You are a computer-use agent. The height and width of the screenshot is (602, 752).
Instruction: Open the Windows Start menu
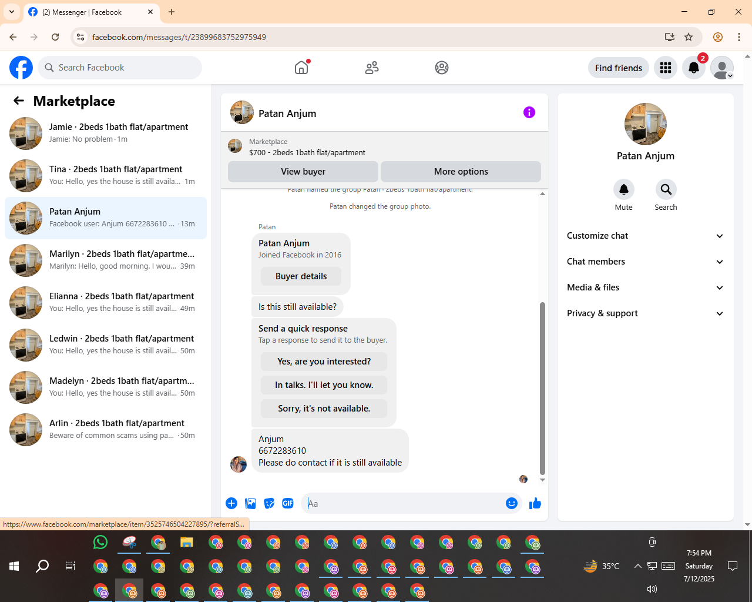tap(14, 566)
